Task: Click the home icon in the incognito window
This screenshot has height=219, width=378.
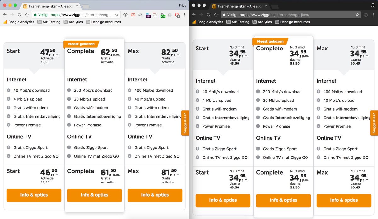Action: (216, 14)
